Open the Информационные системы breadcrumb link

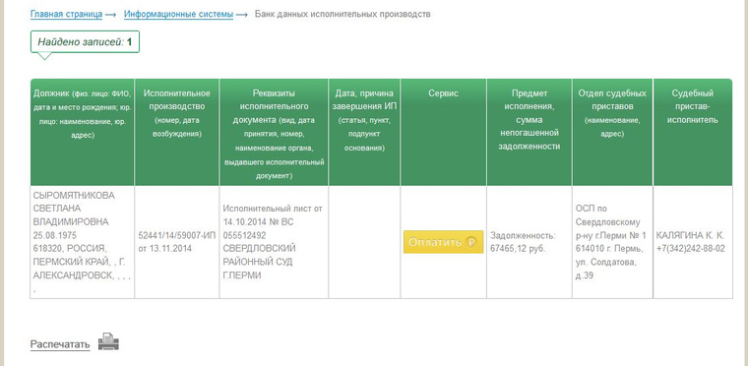point(178,14)
